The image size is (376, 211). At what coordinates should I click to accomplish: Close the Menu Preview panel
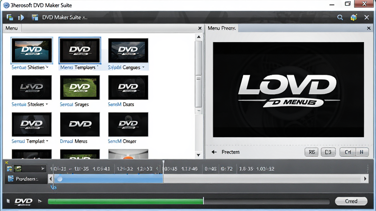pos(369,28)
